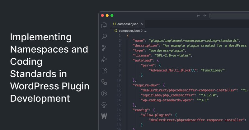Click the "type" key on line 4
This screenshot has width=249, height=130.
[139, 51]
